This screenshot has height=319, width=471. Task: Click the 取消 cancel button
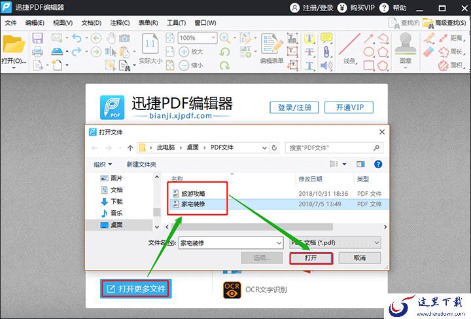point(360,258)
